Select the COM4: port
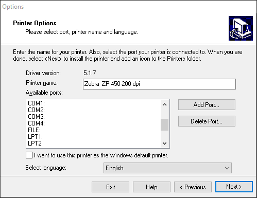 [94, 123]
